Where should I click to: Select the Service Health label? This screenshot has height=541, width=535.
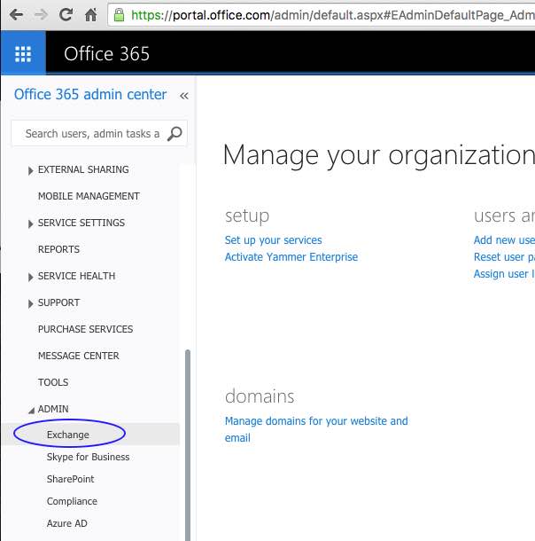click(76, 276)
